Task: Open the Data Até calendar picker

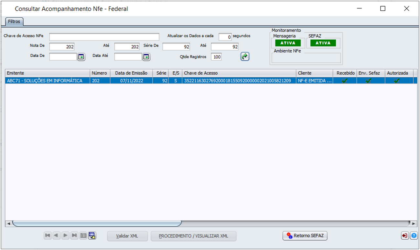Action: click(146, 57)
